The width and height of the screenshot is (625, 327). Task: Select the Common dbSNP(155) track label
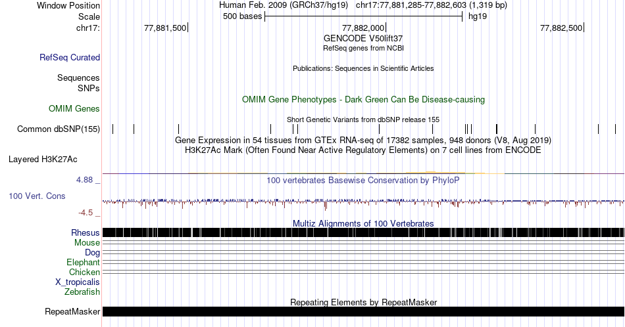coord(58,129)
